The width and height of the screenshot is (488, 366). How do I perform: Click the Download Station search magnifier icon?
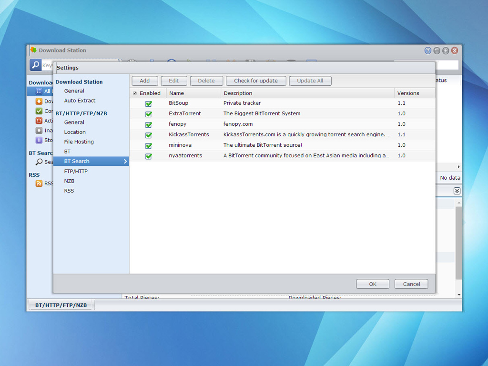(x=35, y=65)
